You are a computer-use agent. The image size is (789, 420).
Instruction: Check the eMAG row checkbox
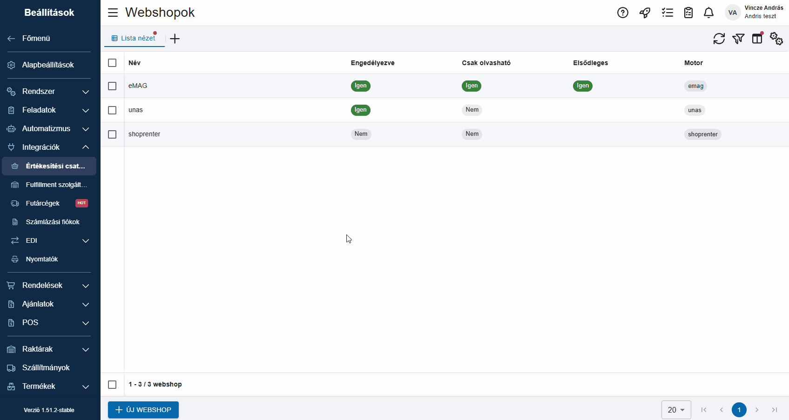pyautogui.click(x=112, y=86)
